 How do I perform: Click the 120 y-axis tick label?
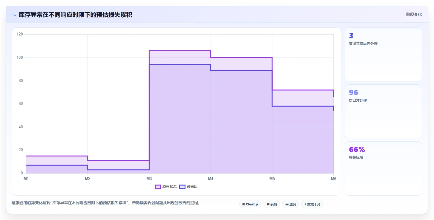click(x=20, y=35)
